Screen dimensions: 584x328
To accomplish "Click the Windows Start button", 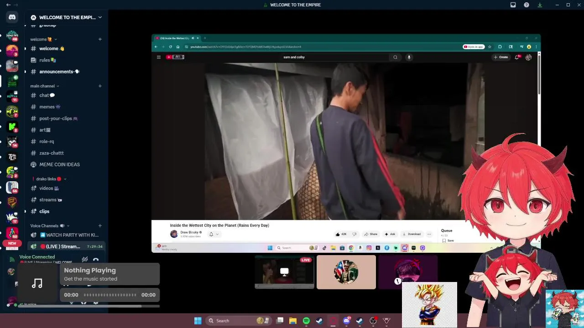I will pos(198,321).
